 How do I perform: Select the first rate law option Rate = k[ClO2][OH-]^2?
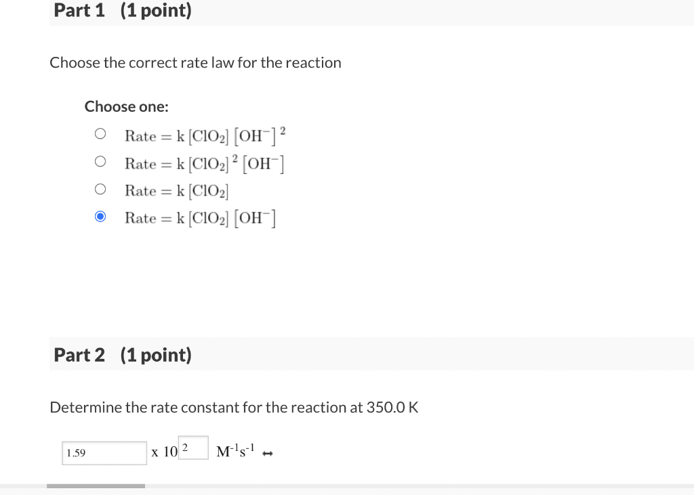tap(100, 133)
